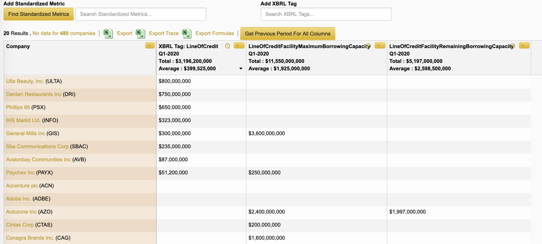Open the Autozone Inc company link

[x=21, y=212]
